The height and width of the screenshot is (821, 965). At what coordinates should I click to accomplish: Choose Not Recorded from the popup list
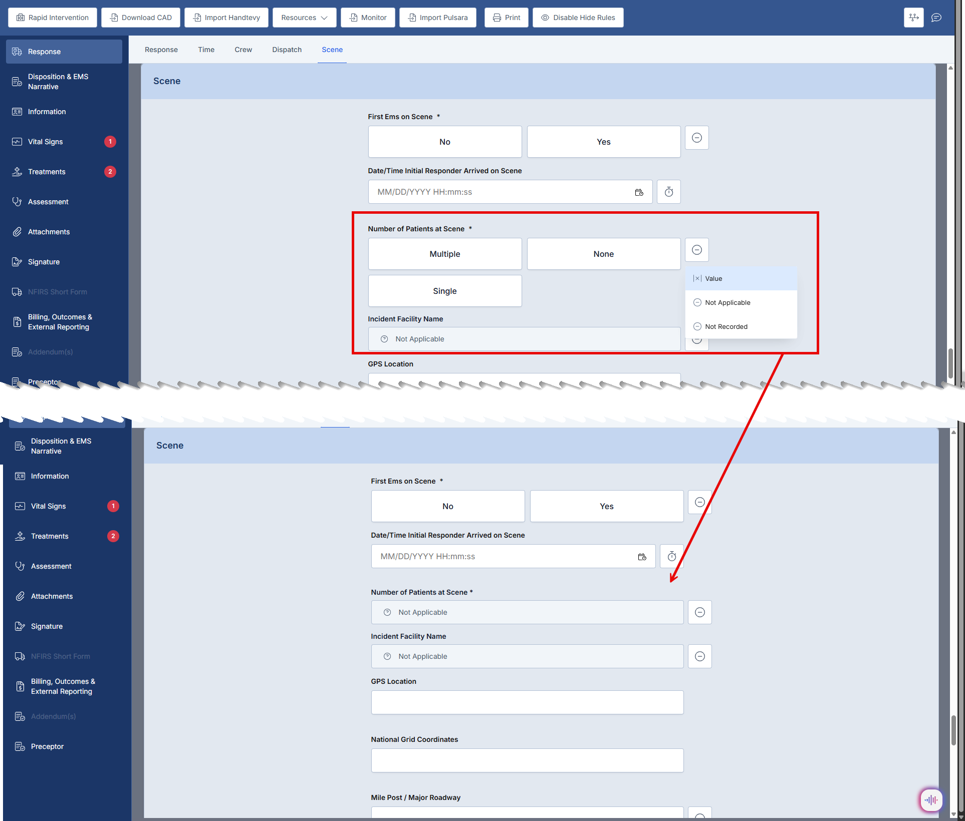[726, 326]
